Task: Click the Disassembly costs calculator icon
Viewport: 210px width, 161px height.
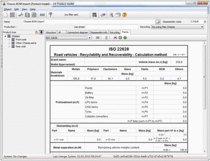Action: pyautogui.click(x=158, y=22)
